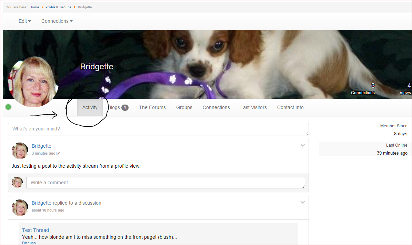Click Bridgette's name link on the 'Just testing' post
The height and width of the screenshot is (245, 412).
pyautogui.click(x=41, y=146)
